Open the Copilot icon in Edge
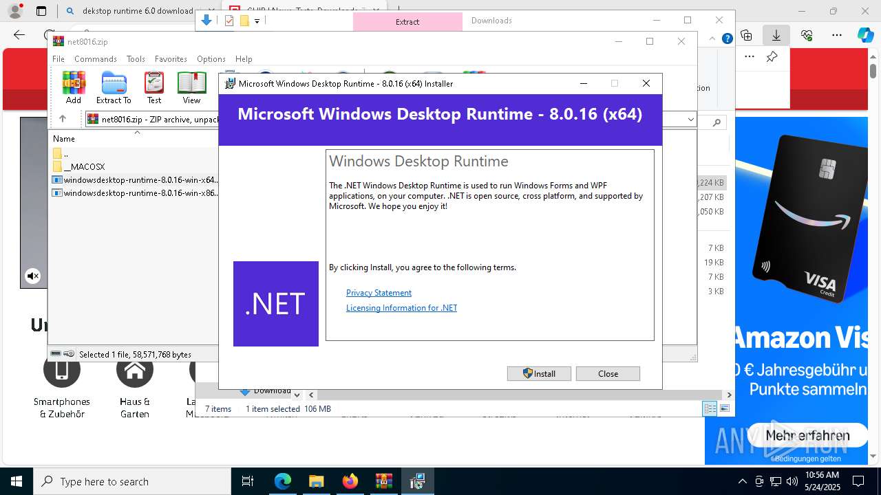 click(865, 35)
